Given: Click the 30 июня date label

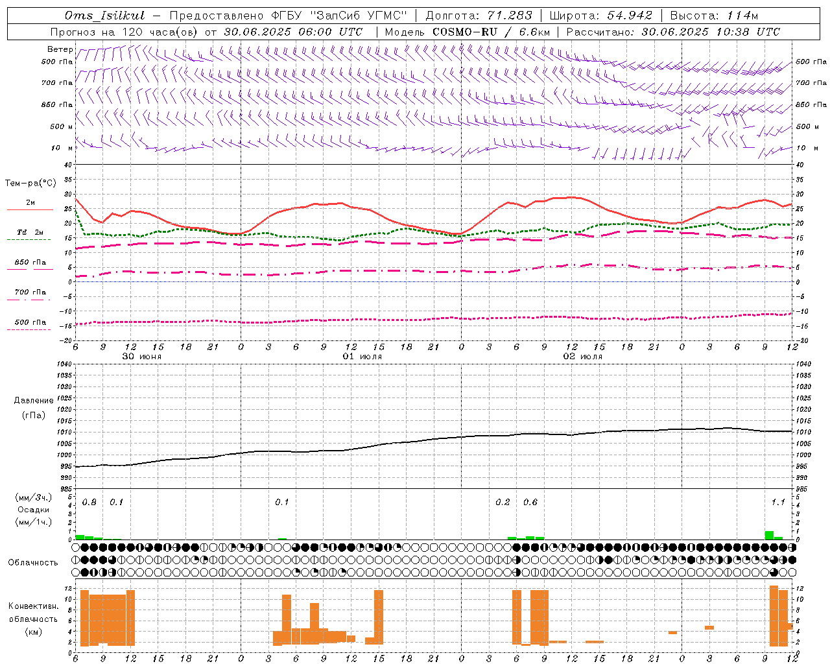Looking at the screenshot, I should (x=142, y=357).
